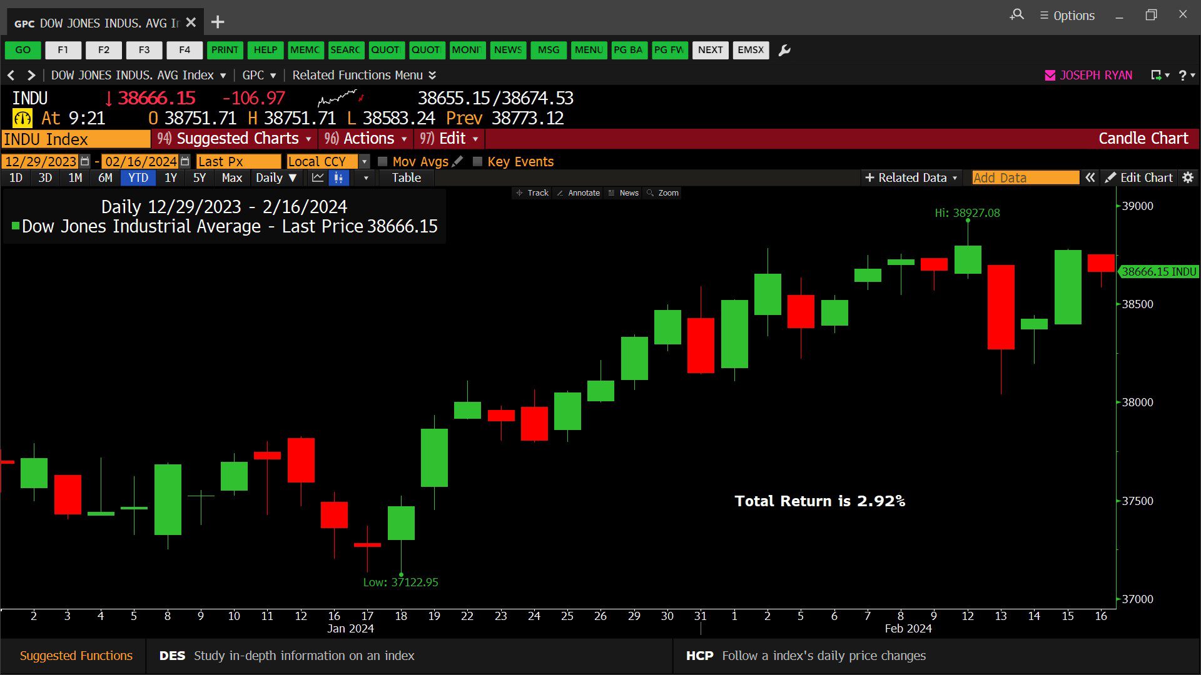Select the 1M time range

pyautogui.click(x=75, y=177)
